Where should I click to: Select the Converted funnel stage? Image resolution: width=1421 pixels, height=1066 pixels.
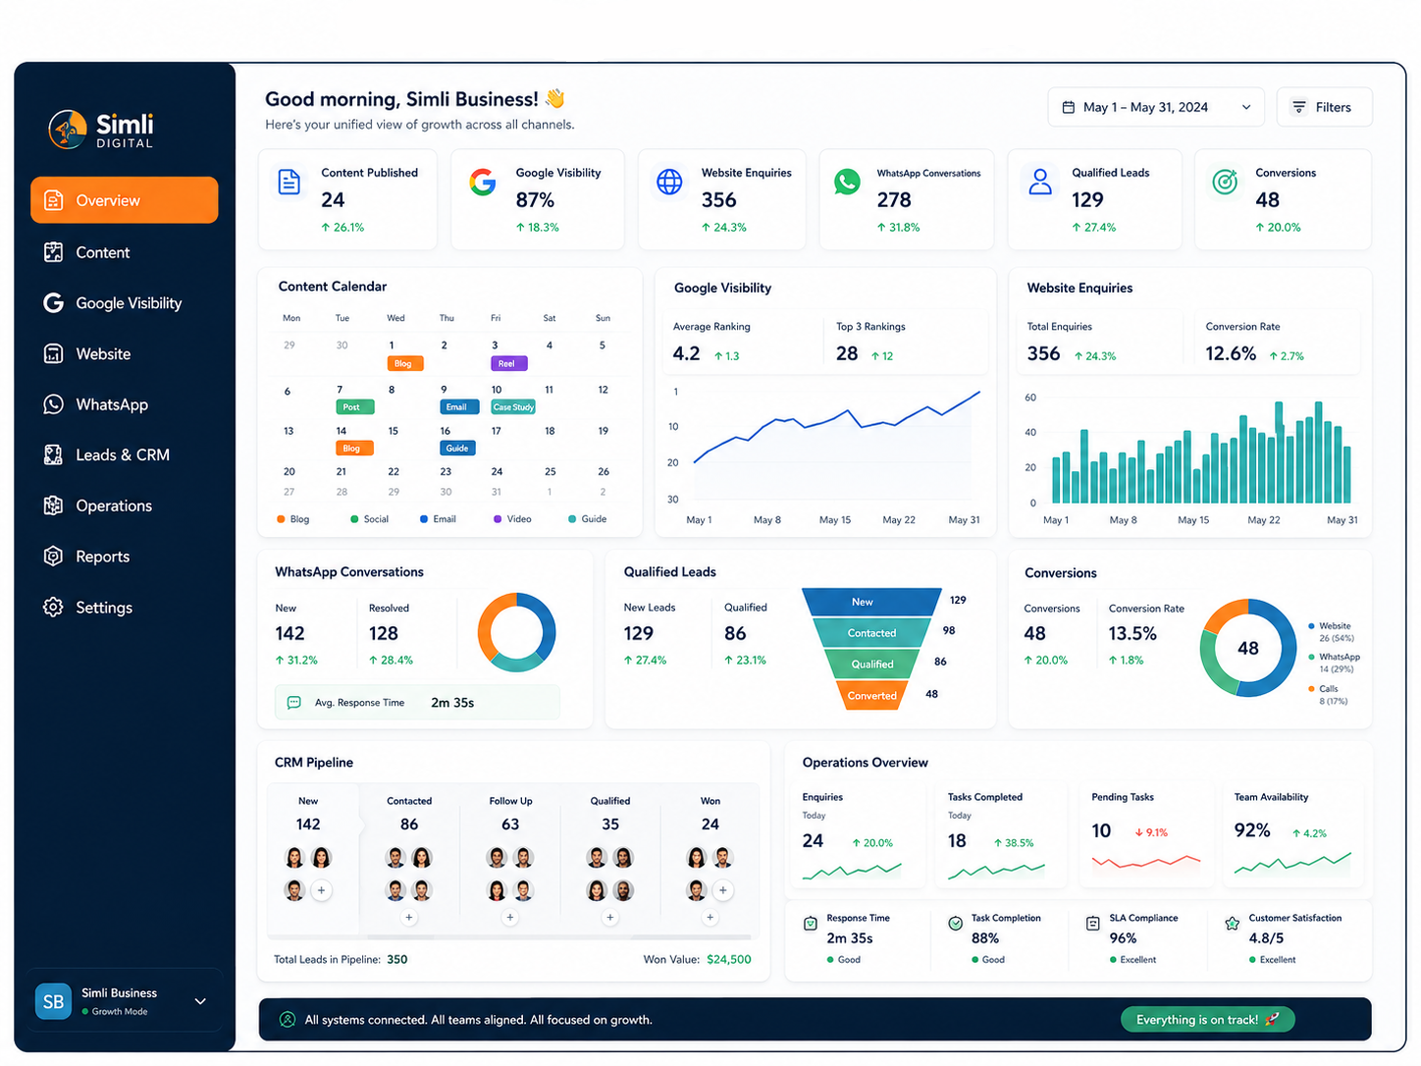(x=871, y=696)
